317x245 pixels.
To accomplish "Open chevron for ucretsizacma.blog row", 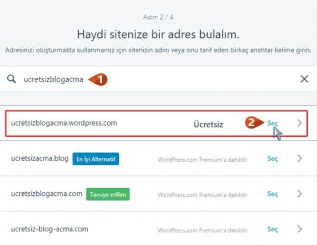I will [300, 158].
